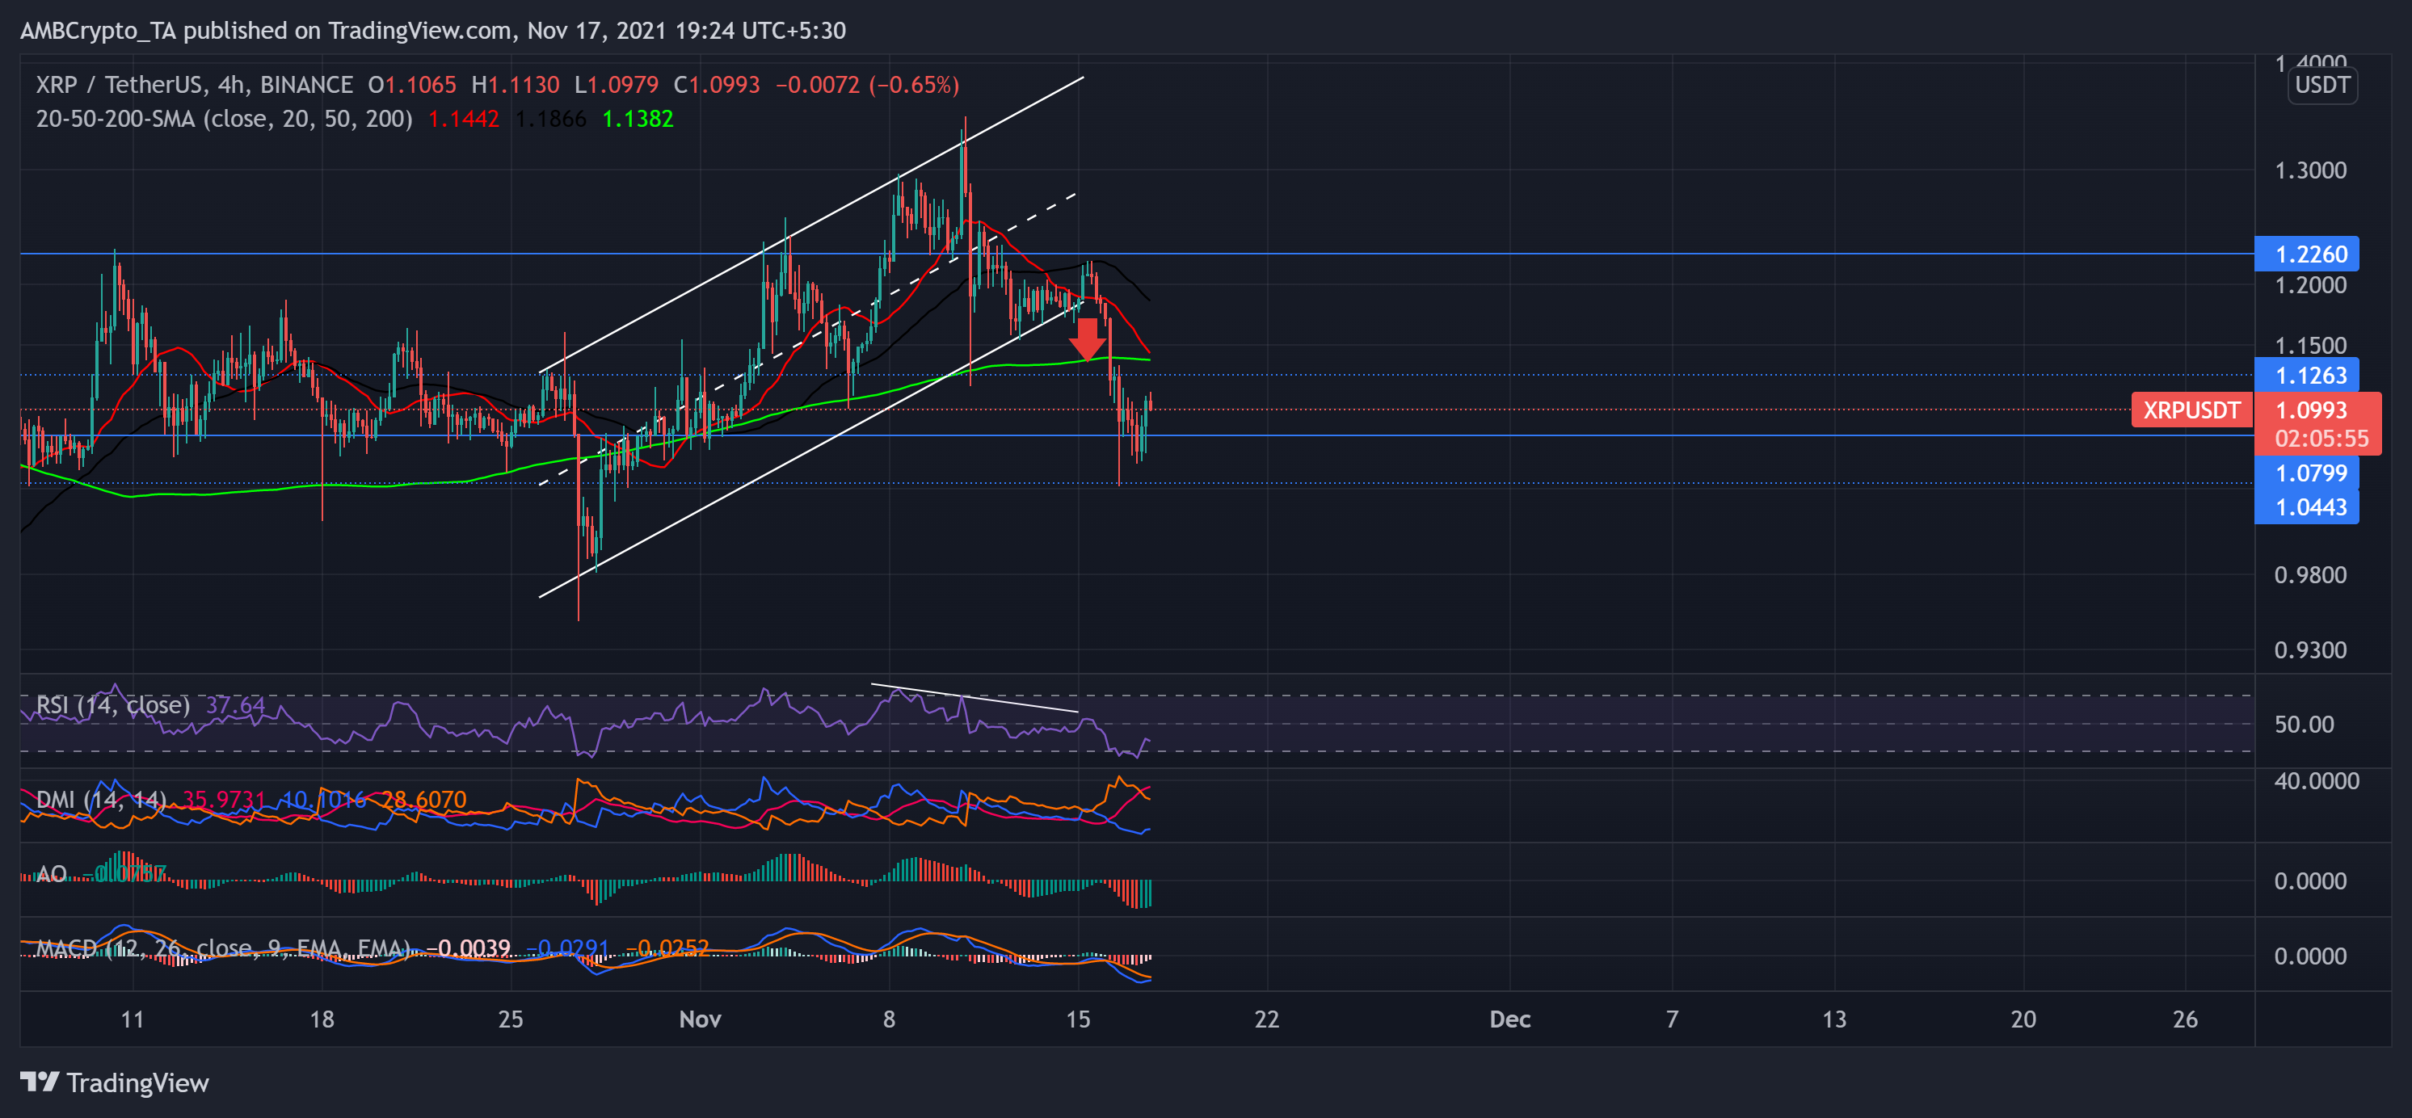
Task: Click the MACD value -0.0039
Action: pyautogui.click(x=468, y=948)
